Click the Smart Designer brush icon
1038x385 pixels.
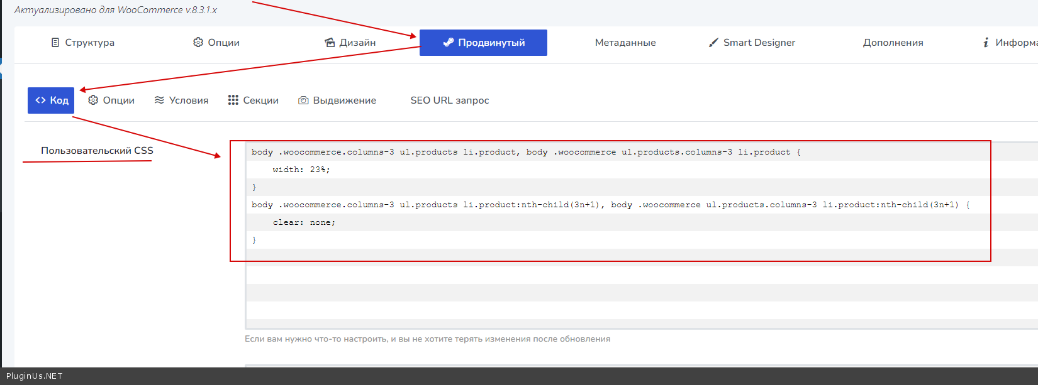pyautogui.click(x=713, y=43)
